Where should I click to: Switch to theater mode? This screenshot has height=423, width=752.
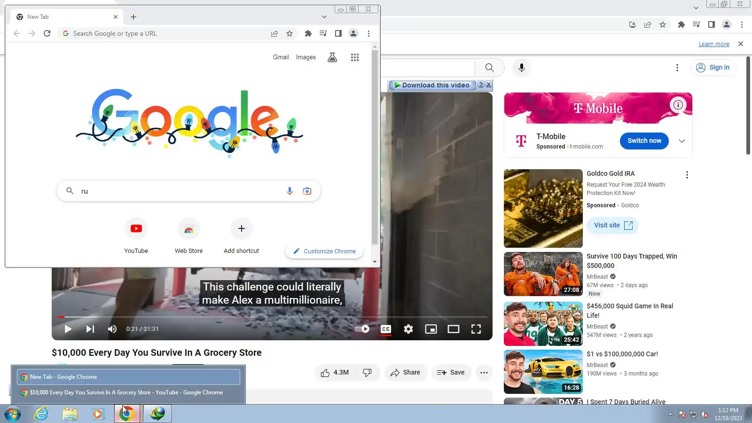point(454,329)
